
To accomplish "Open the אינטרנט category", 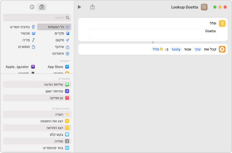I will coord(61,53).
